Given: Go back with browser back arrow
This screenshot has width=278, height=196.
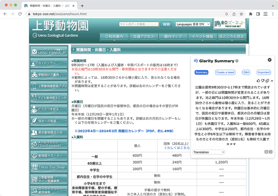Looking at the screenshot, I should tap(5, 14).
